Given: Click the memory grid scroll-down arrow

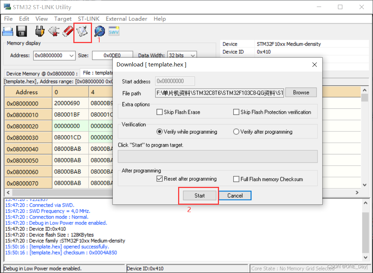Looking at the screenshot, I should coord(365,185).
